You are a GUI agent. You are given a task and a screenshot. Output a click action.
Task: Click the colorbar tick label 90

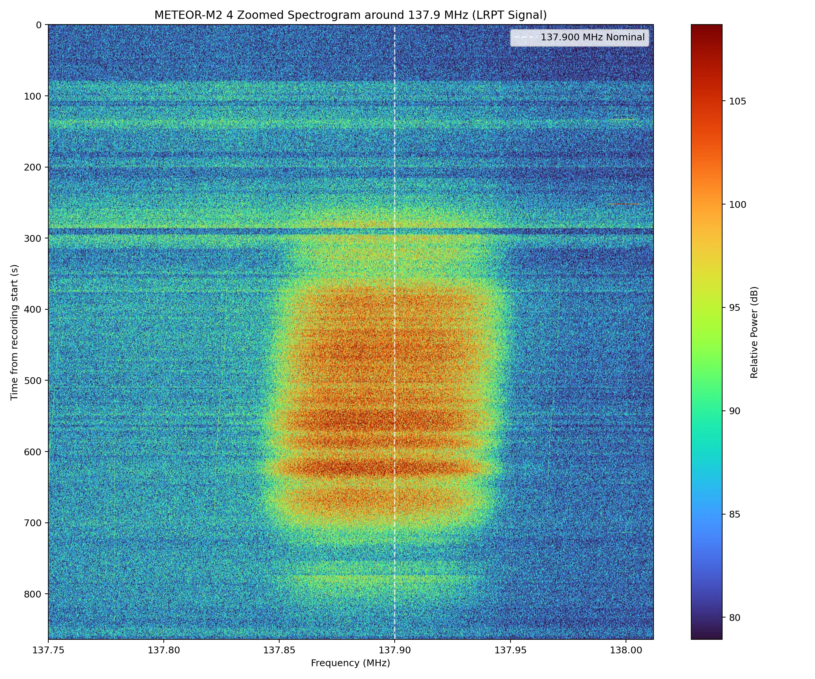pos(735,411)
